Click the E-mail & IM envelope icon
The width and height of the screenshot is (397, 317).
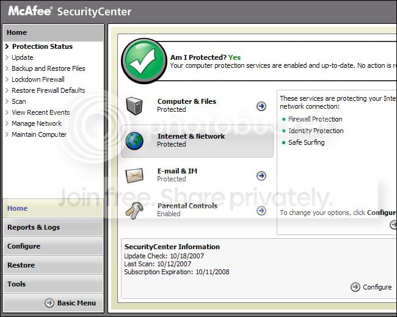(x=134, y=175)
